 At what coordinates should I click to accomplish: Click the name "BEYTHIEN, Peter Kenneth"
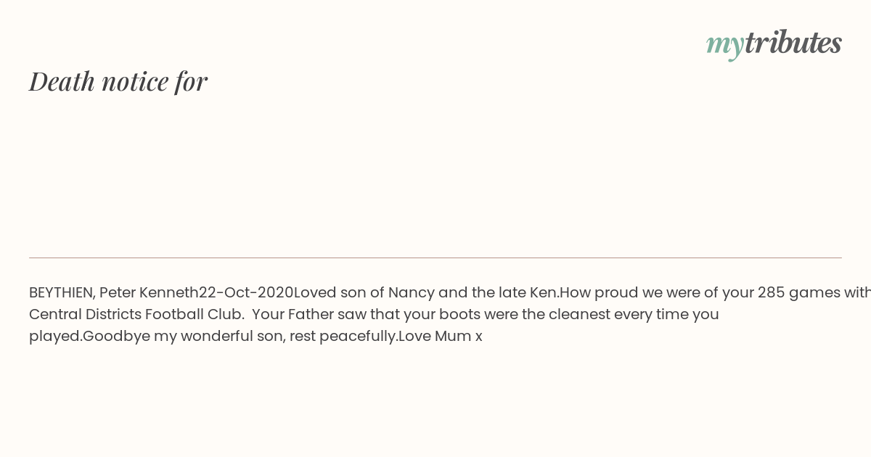tap(114, 293)
